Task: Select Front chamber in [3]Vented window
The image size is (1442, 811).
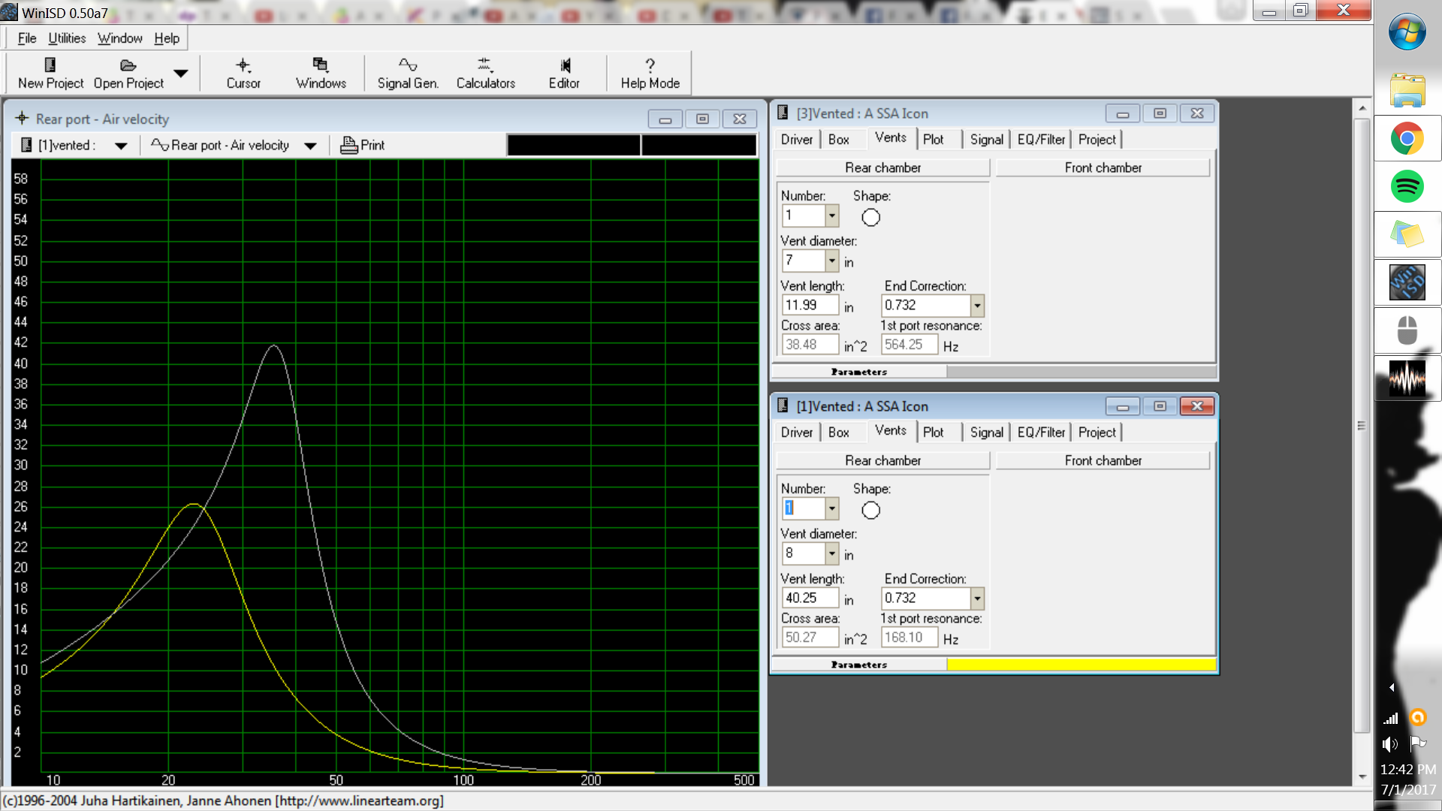Action: [x=1103, y=167]
